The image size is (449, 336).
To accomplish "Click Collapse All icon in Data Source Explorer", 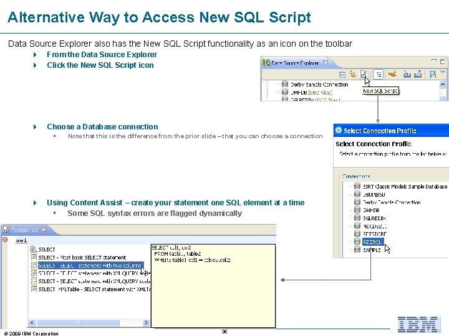I will coord(342,75).
